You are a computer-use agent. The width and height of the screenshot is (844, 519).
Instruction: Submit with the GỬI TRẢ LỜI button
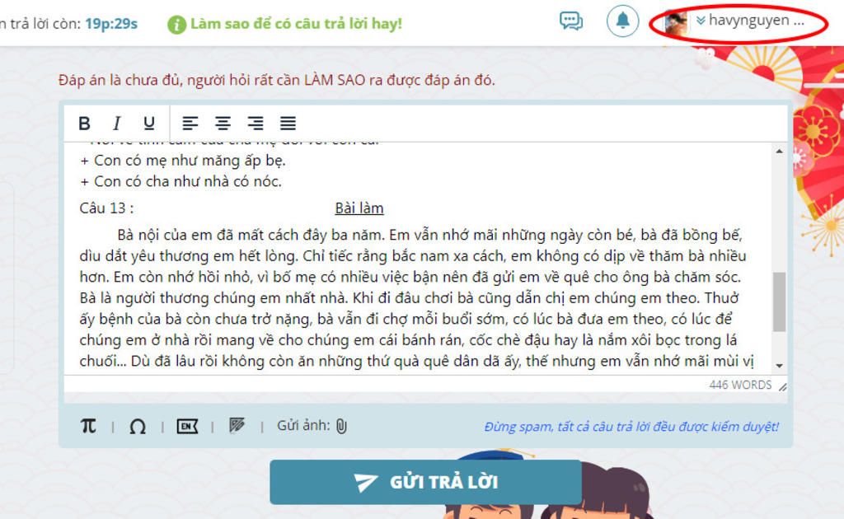[x=426, y=482]
